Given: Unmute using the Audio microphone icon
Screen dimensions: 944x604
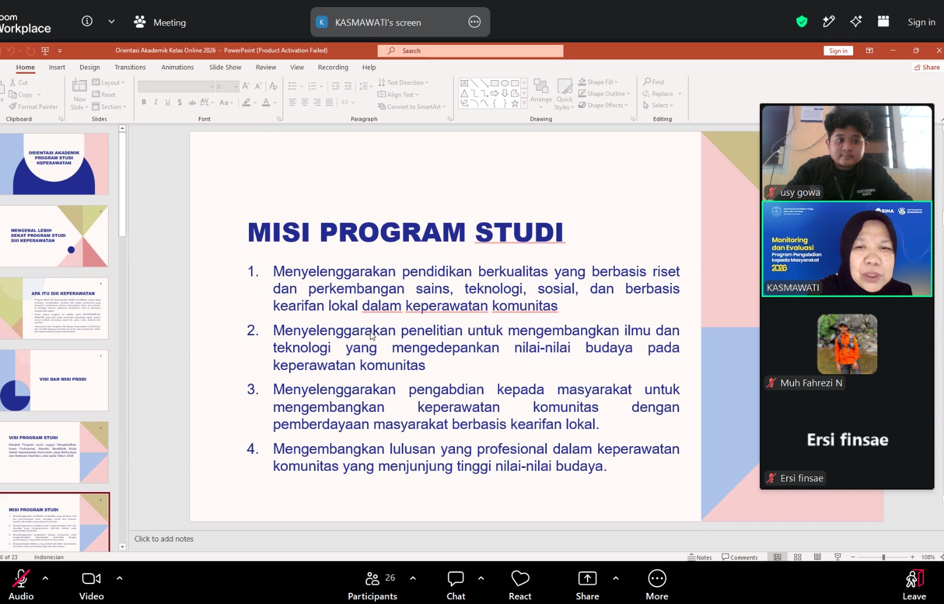Looking at the screenshot, I should [21, 579].
